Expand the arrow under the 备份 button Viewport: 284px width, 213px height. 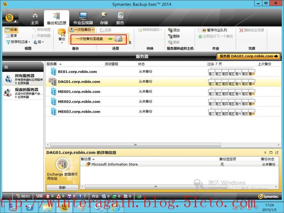[x=62, y=43]
